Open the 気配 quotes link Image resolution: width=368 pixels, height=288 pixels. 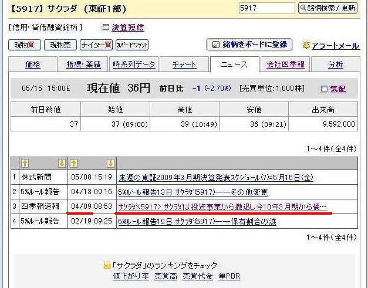tap(338, 89)
